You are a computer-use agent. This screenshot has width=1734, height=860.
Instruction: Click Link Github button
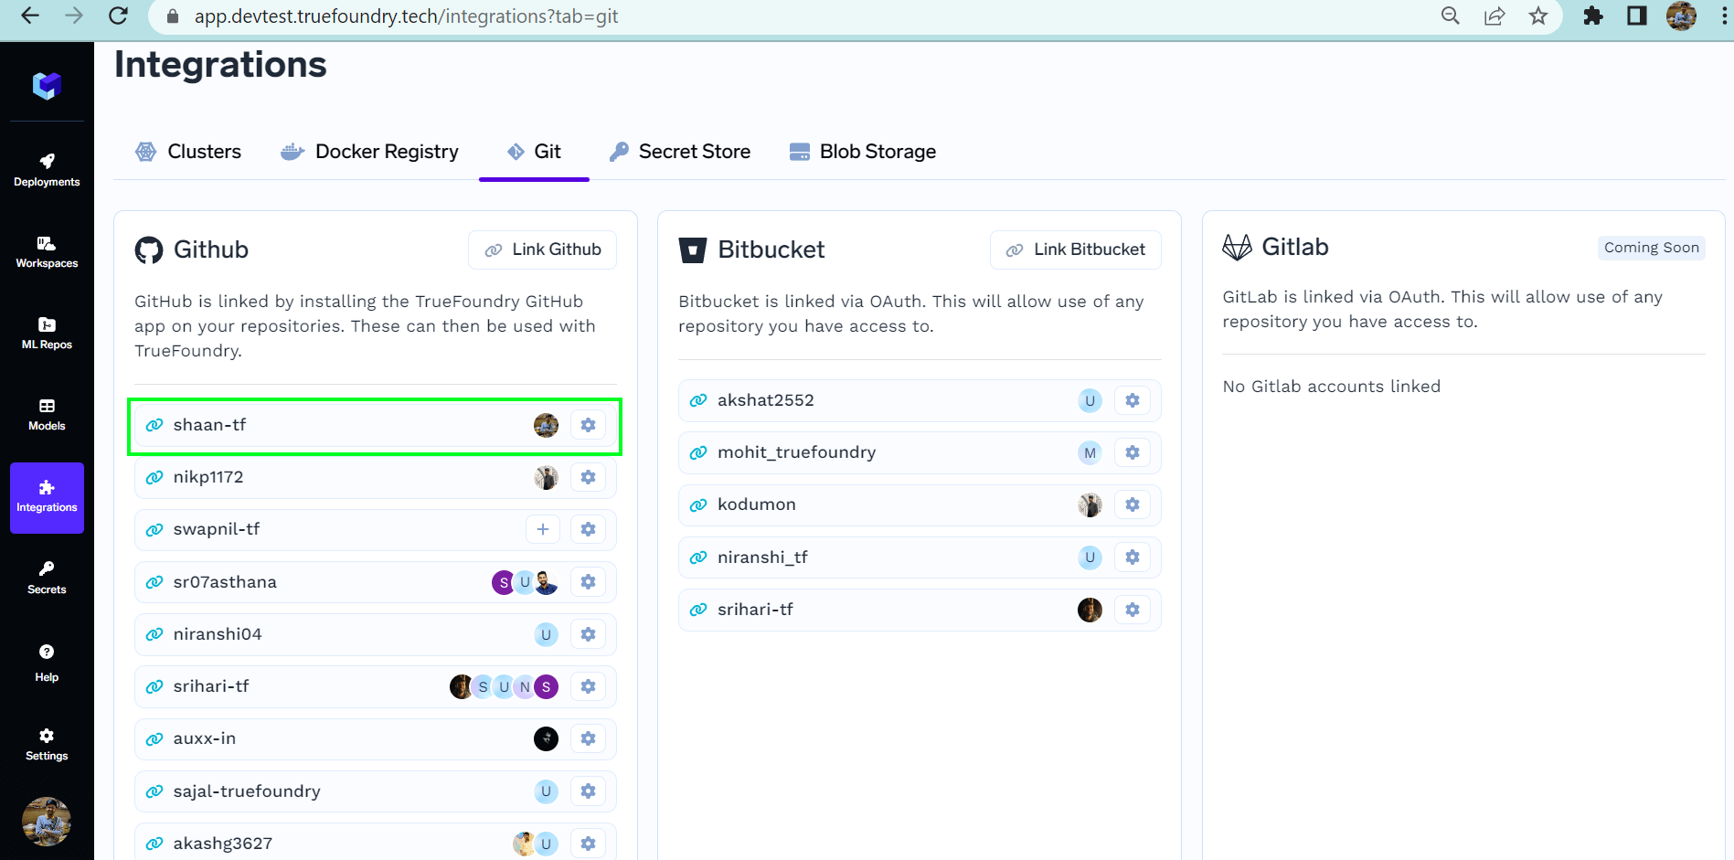(542, 250)
